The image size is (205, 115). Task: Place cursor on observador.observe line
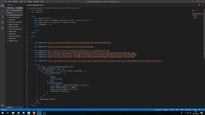48,99
